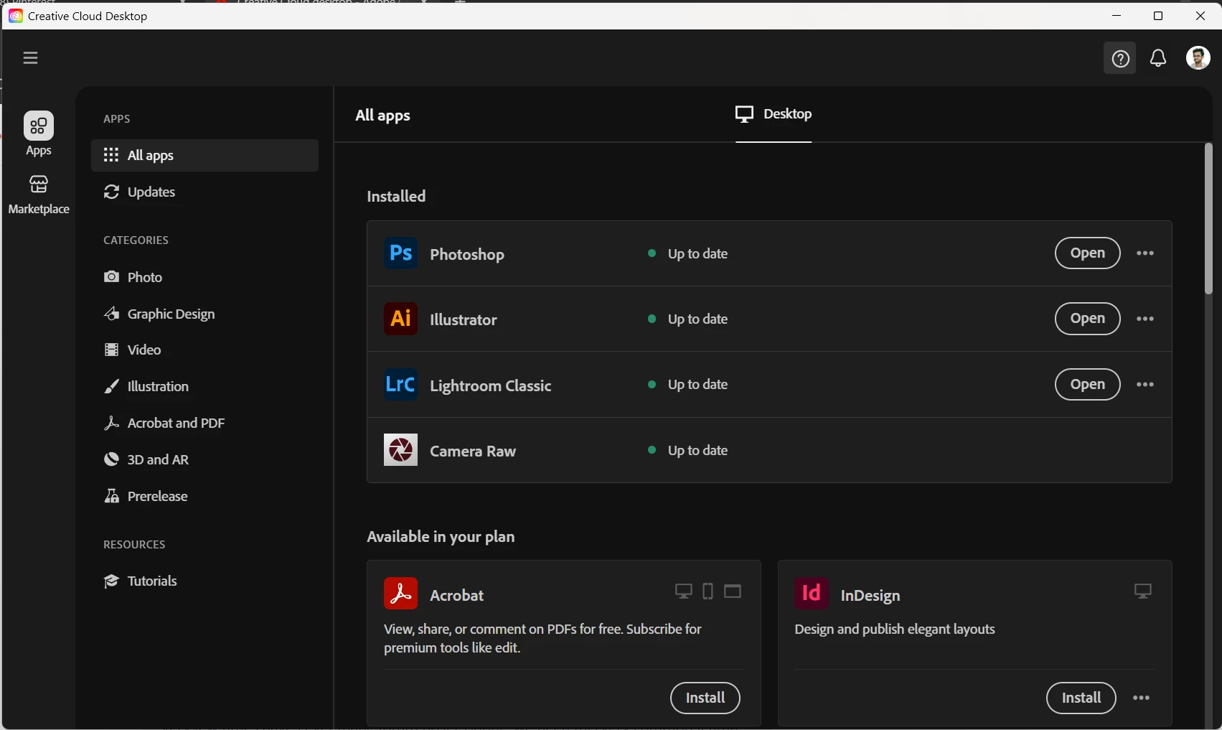Click the Illustrator app icon
Viewport: 1222px width, 730px height.
coord(400,319)
